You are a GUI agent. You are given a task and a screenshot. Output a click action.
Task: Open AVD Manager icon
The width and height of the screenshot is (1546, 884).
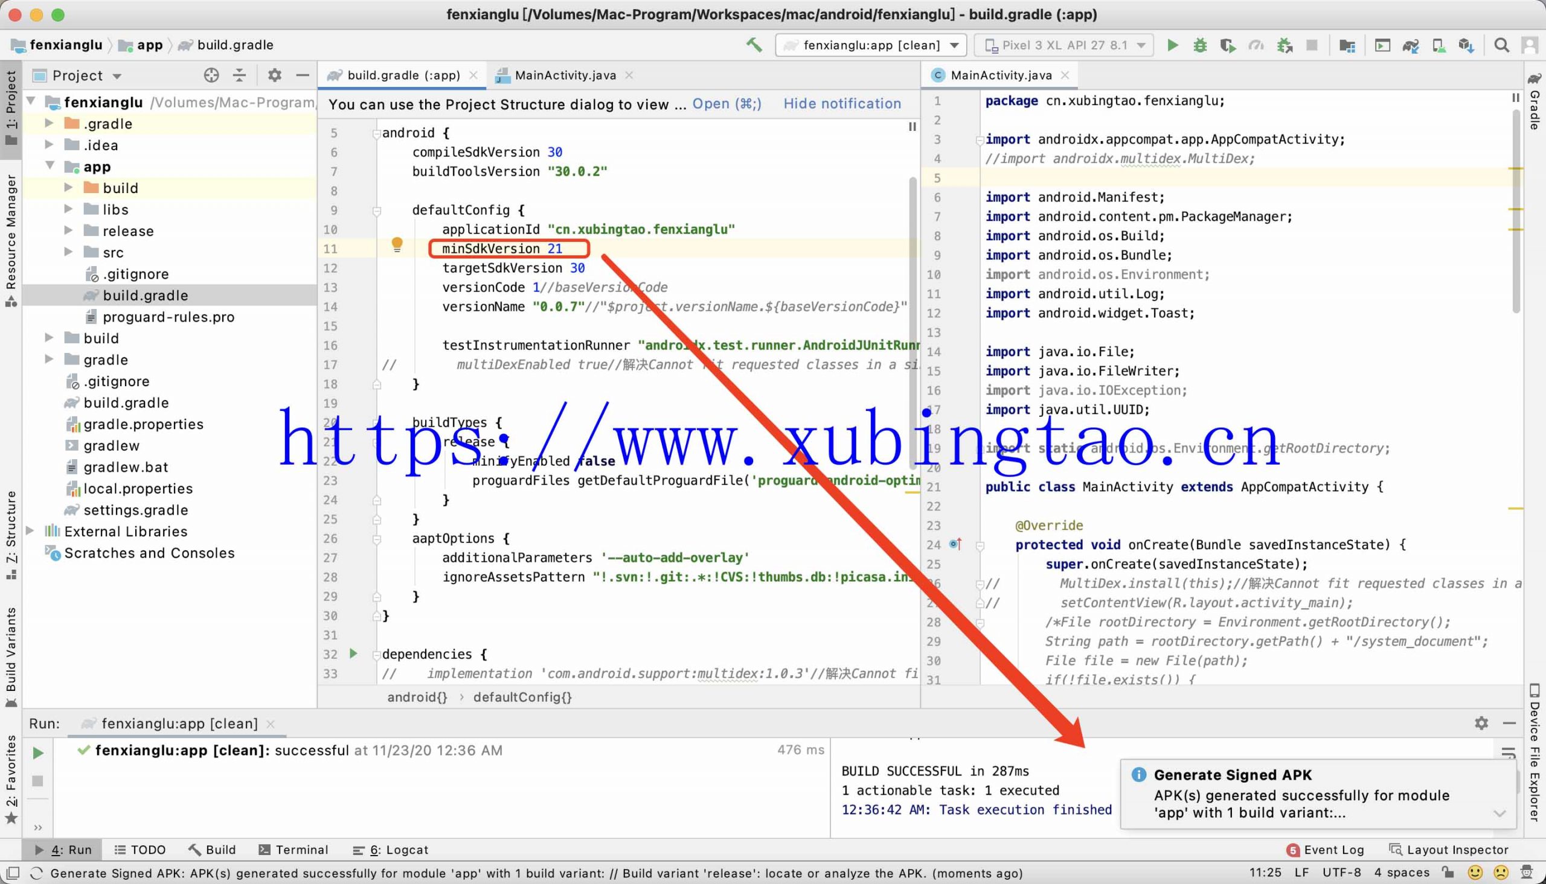pyautogui.click(x=1439, y=45)
